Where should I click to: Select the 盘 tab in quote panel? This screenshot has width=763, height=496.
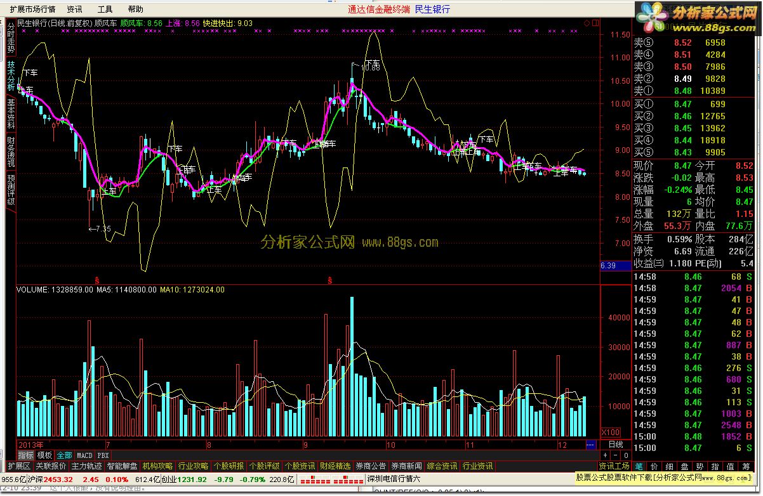point(685,466)
